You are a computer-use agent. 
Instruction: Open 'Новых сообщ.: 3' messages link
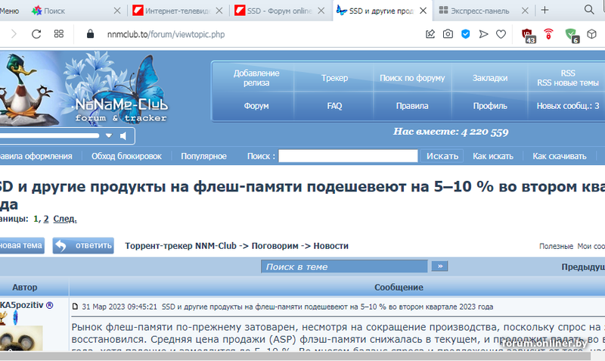coord(568,106)
